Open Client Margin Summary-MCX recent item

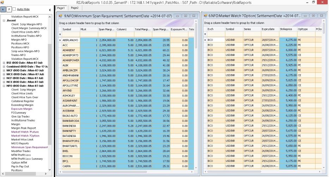[29, 28]
